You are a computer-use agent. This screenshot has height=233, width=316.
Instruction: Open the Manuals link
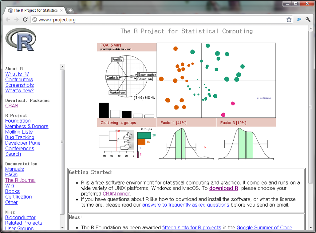point(14,169)
